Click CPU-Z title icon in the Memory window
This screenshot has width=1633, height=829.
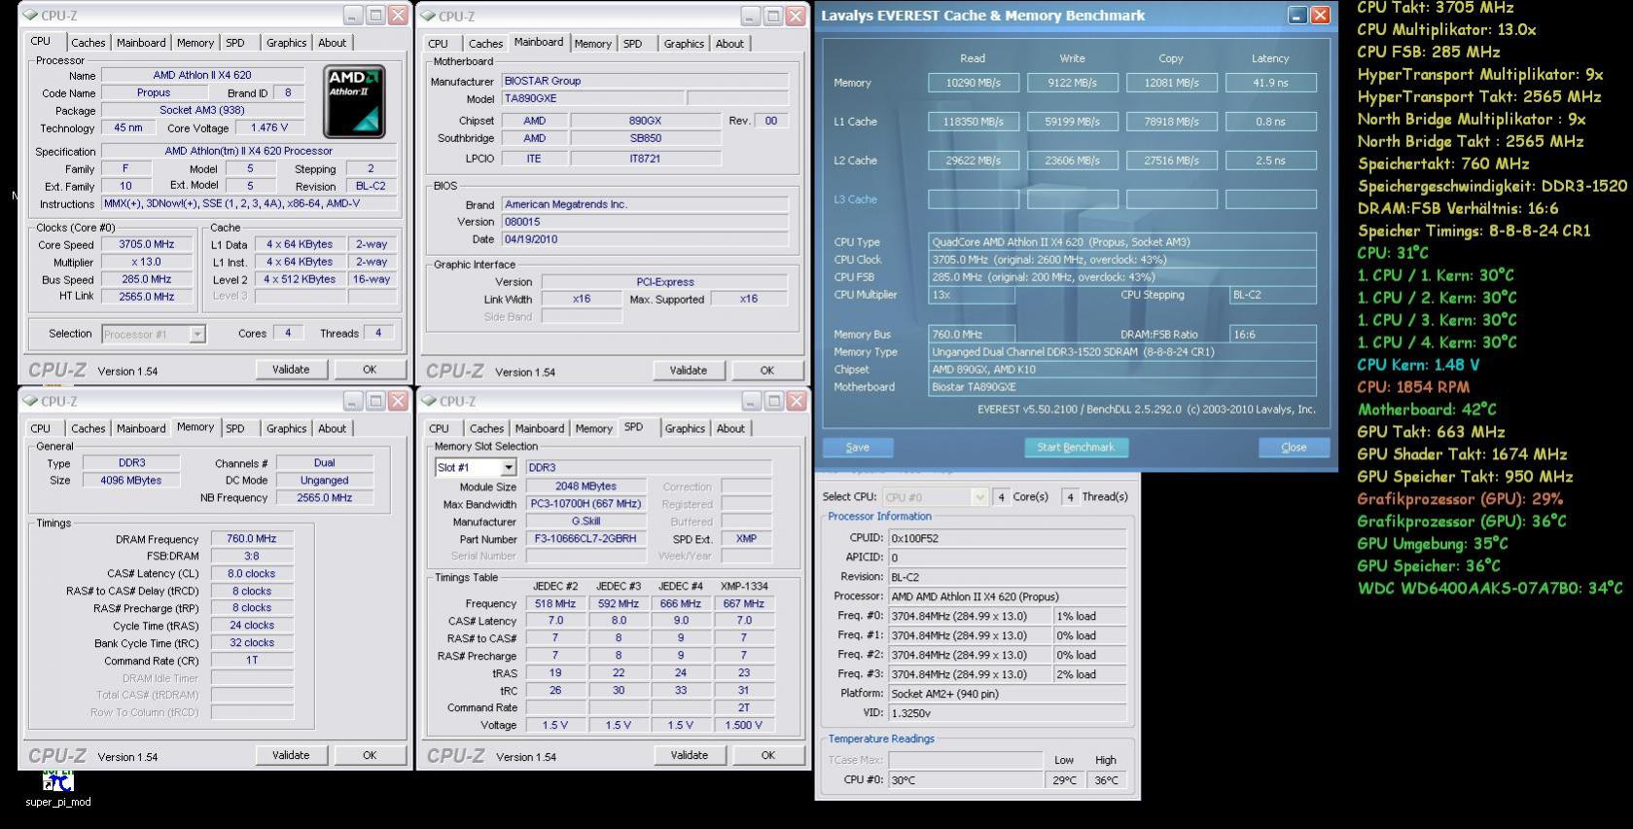(x=29, y=401)
